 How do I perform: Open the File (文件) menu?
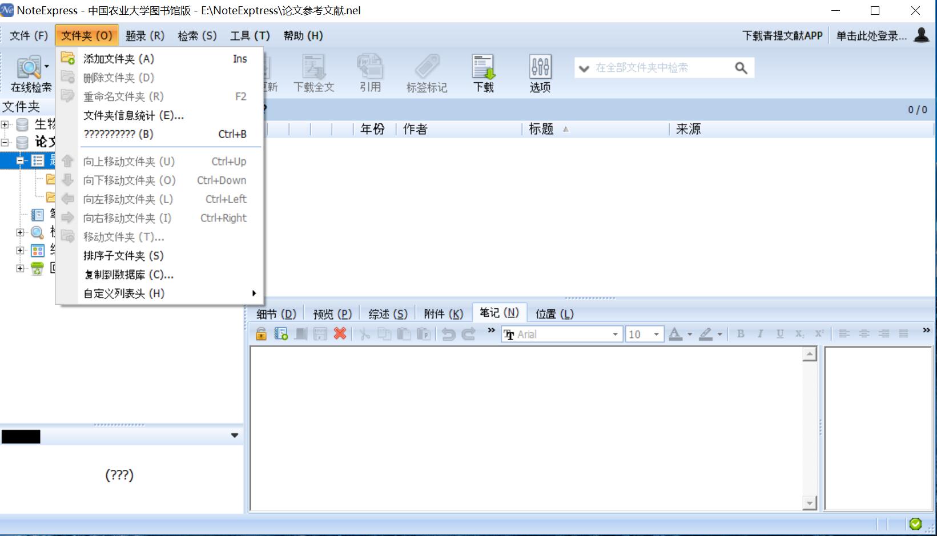[x=29, y=35]
